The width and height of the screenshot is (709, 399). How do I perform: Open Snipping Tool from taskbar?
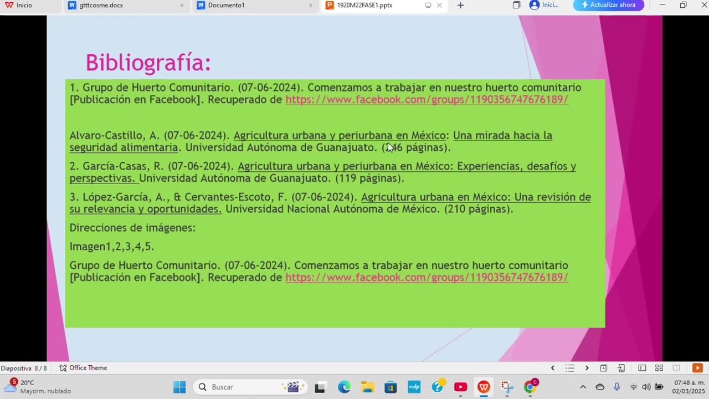pyautogui.click(x=507, y=387)
